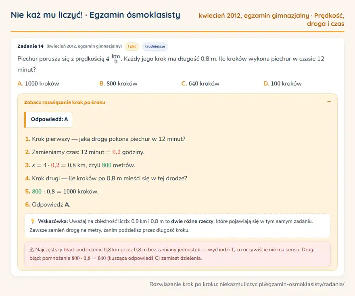This screenshot has width=355, height=296.
Task: Select answer A. 1000 kroków
Action: 38,83
